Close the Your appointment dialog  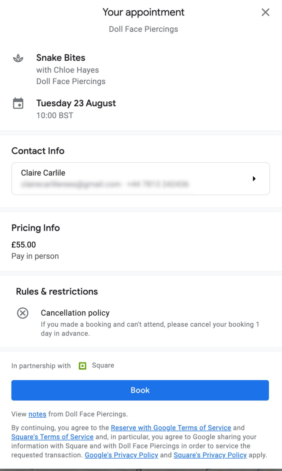pos(265,12)
